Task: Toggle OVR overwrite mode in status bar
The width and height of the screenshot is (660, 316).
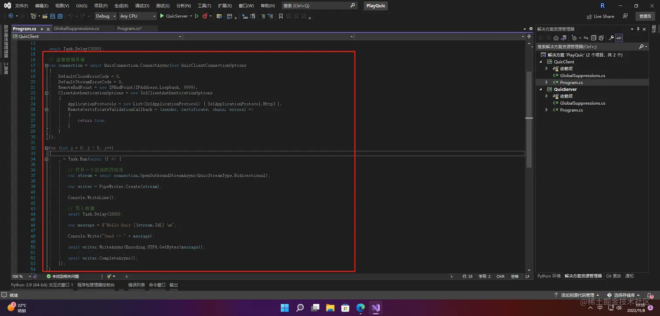Action: coord(500,276)
